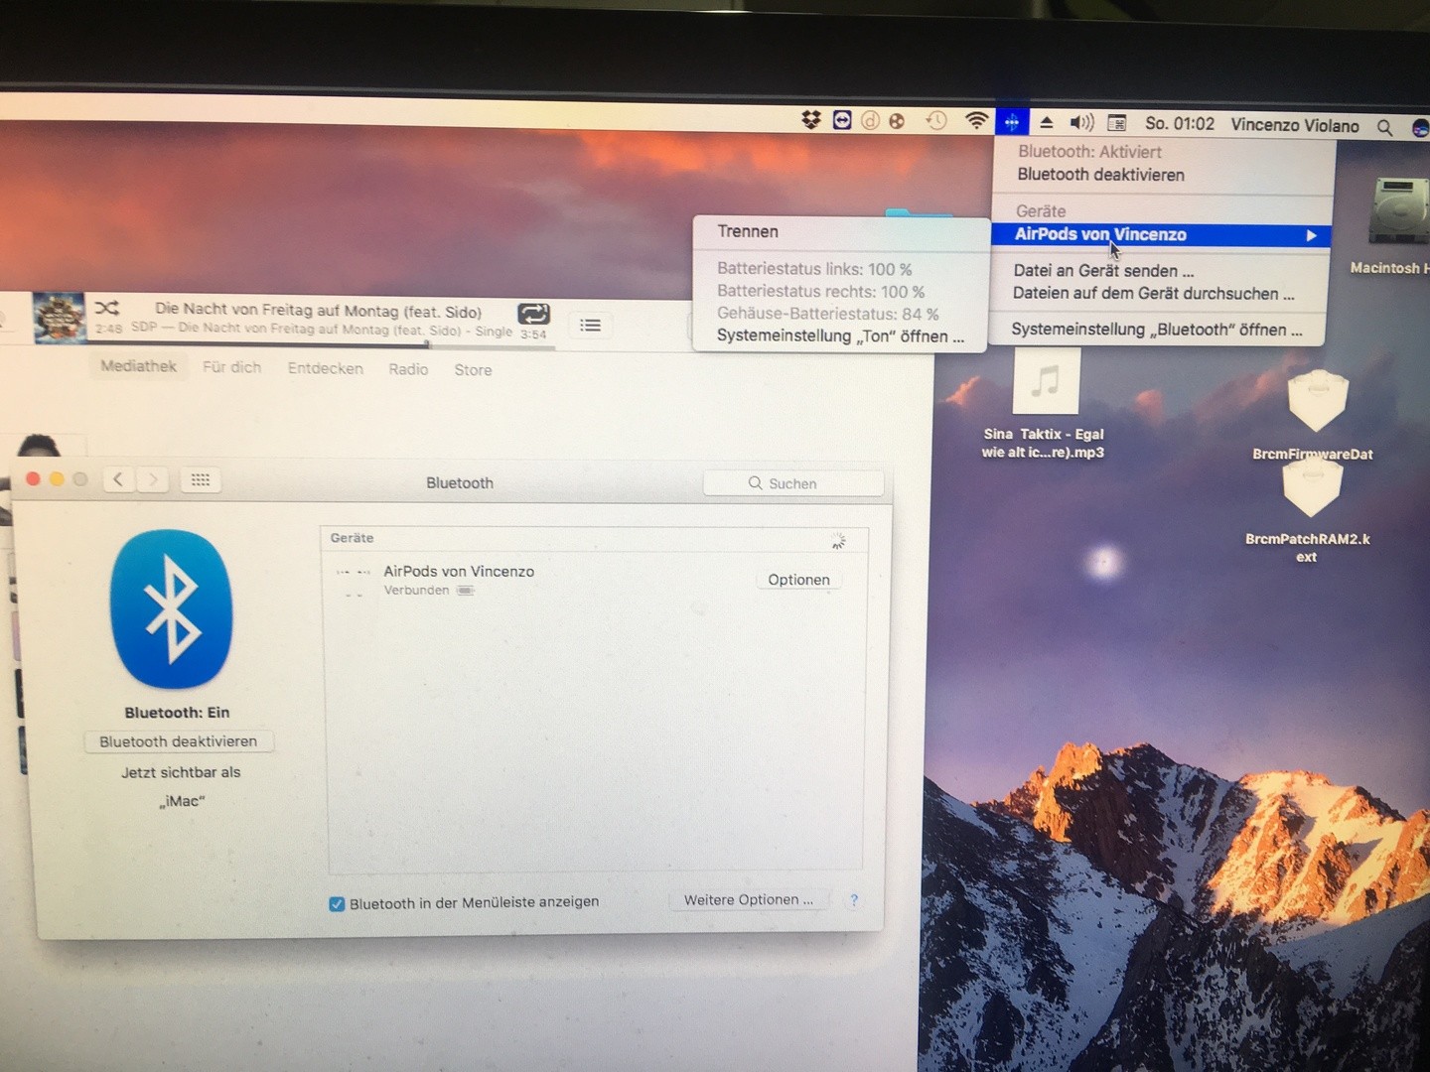Screen dimensions: 1430x1072
Task: Click Bluetooth deaktivieren button in preferences window
Action: coord(179,741)
